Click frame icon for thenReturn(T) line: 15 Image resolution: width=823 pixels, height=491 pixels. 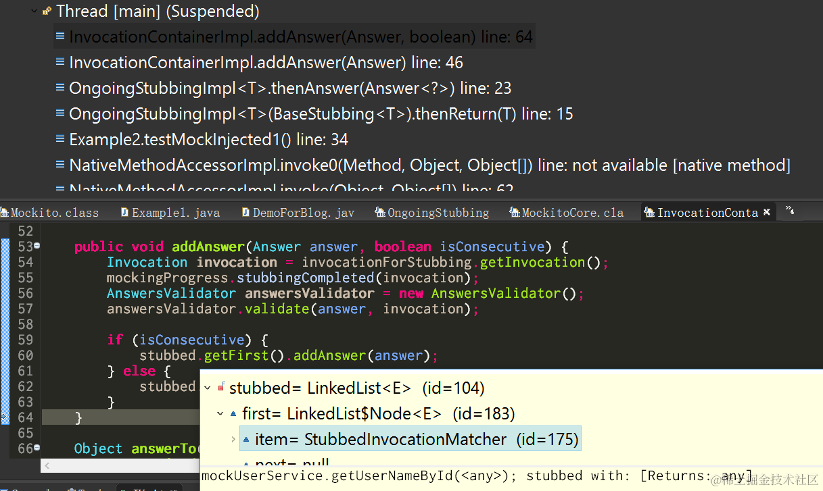[x=60, y=114]
